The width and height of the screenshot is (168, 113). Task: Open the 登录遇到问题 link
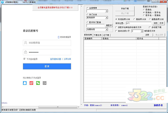pos(56,59)
